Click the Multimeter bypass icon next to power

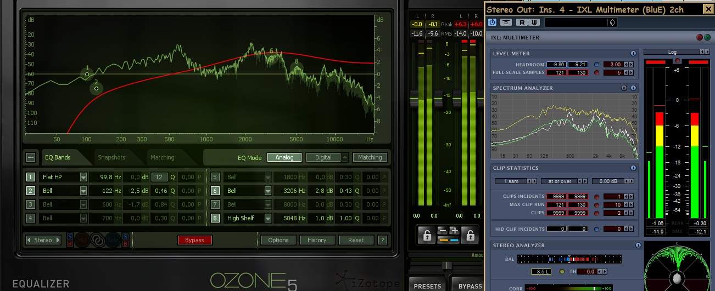506,22
